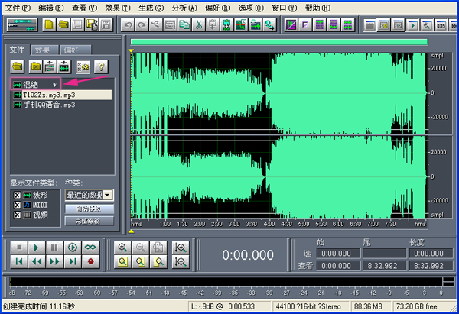Screen dimensions: 459x314
Task: Open the 最近的数据 sort type dropdown
Action: pos(108,195)
